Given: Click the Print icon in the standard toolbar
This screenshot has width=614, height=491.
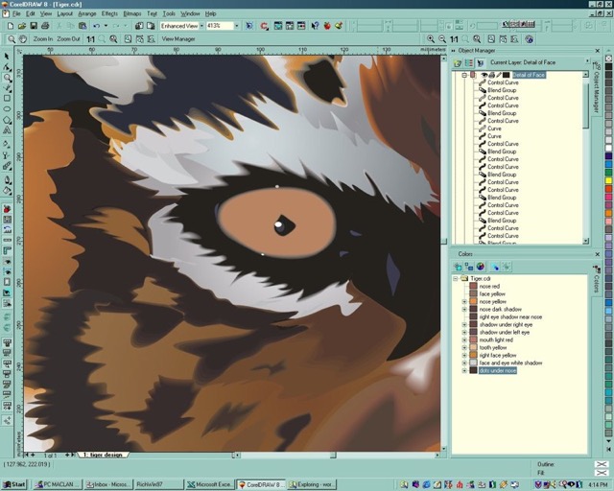Looking at the screenshot, I should point(45,26).
